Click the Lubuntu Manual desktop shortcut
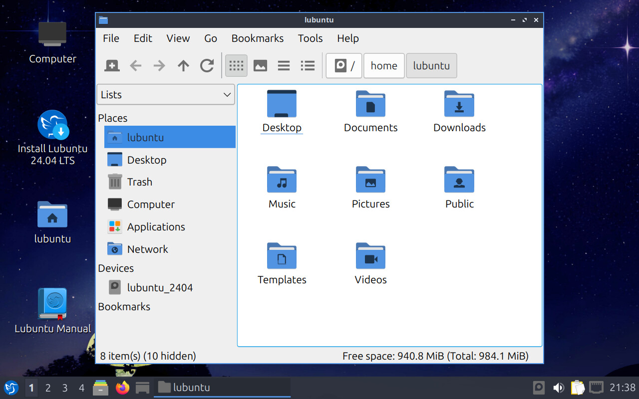639x399 pixels. coord(52,311)
